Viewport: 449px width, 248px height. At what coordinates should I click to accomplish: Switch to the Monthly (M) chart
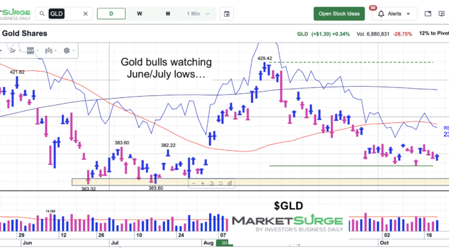click(168, 14)
